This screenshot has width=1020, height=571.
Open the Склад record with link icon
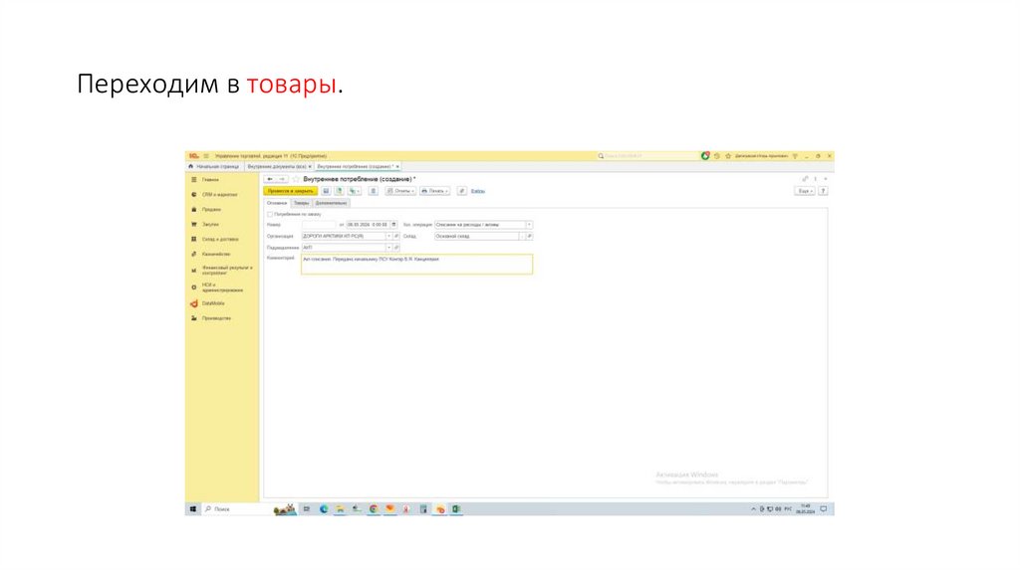529,237
